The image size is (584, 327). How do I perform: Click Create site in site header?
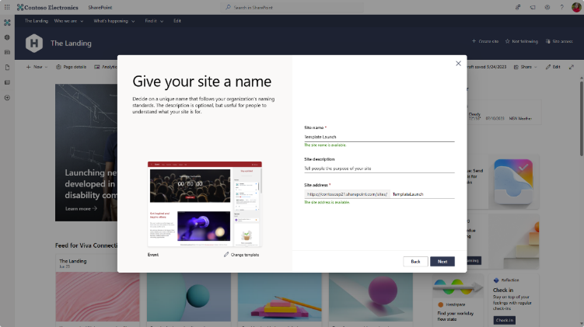(485, 41)
